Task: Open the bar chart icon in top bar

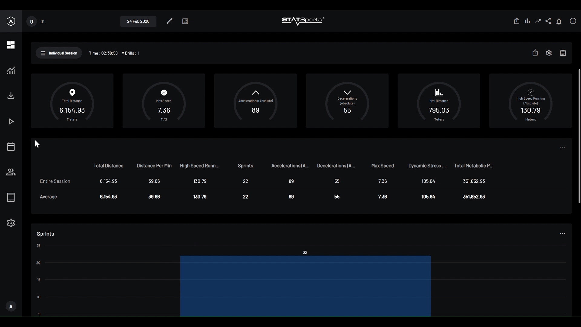Action: click(x=527, y=21)
